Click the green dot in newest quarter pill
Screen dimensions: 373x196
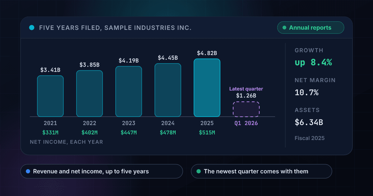[199, 171]
